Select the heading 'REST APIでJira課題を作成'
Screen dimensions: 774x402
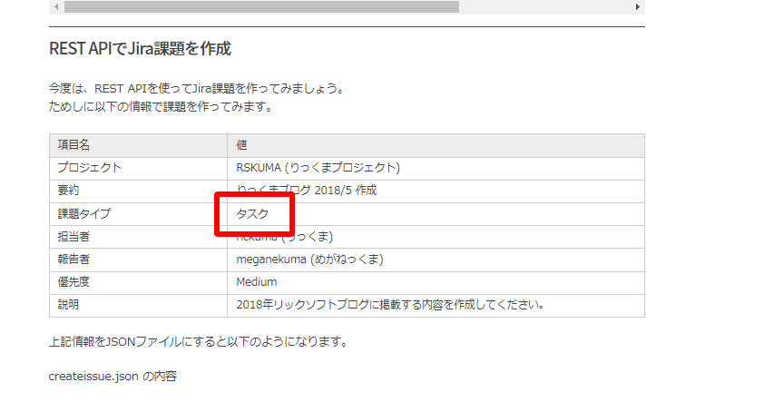click(140, 48)
